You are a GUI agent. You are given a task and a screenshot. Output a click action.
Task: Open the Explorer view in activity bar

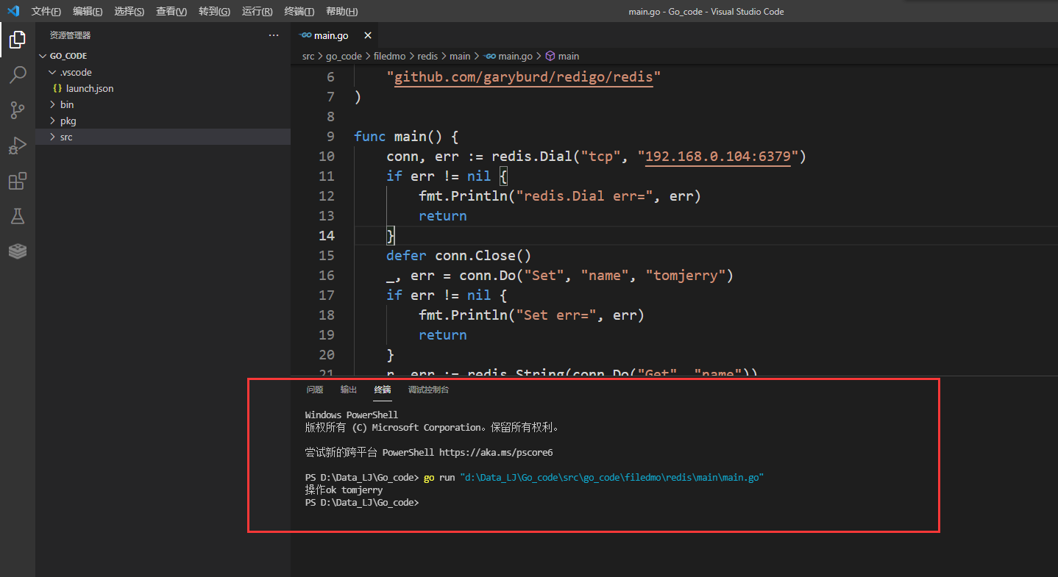tap(18, 40)
